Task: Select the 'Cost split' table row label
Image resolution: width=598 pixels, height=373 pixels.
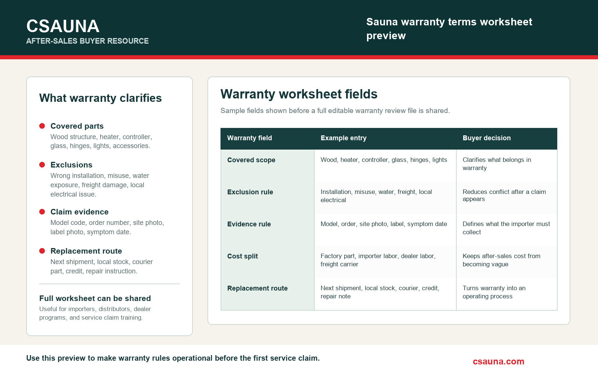Action: [243, 256]
